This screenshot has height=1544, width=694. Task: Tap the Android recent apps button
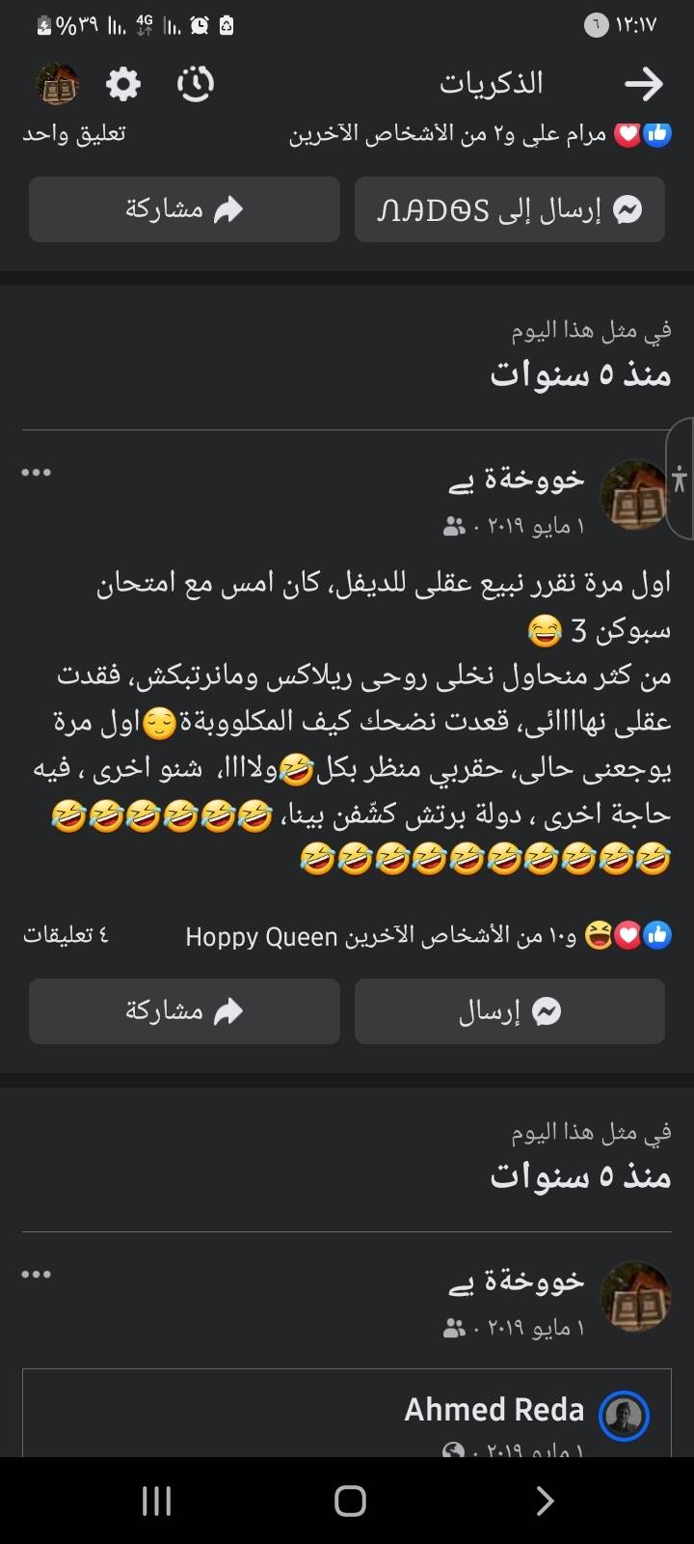coord(156,1501)
